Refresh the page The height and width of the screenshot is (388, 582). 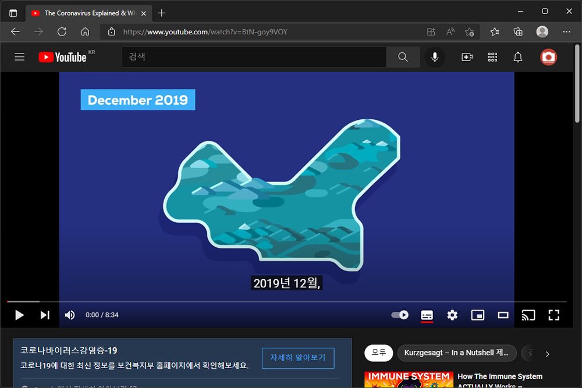(62, 32)
